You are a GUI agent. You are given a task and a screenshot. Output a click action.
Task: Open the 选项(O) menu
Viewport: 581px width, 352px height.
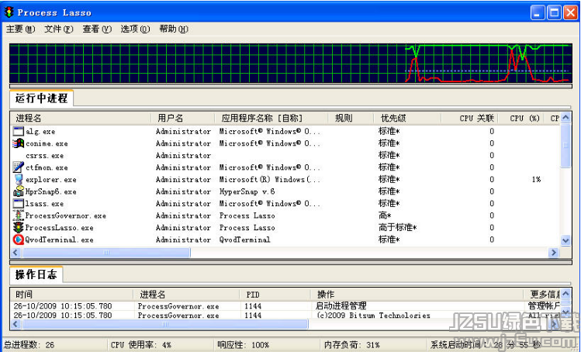coord(135,29)
